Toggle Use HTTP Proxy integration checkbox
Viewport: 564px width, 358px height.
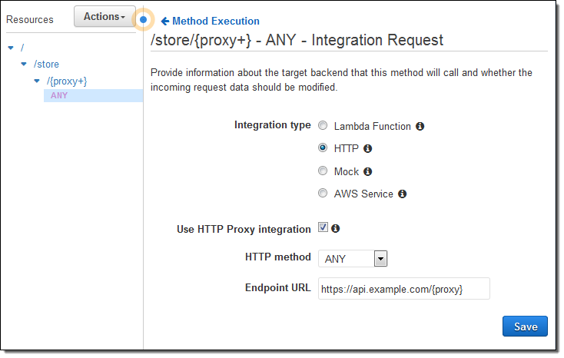point(323,228)
